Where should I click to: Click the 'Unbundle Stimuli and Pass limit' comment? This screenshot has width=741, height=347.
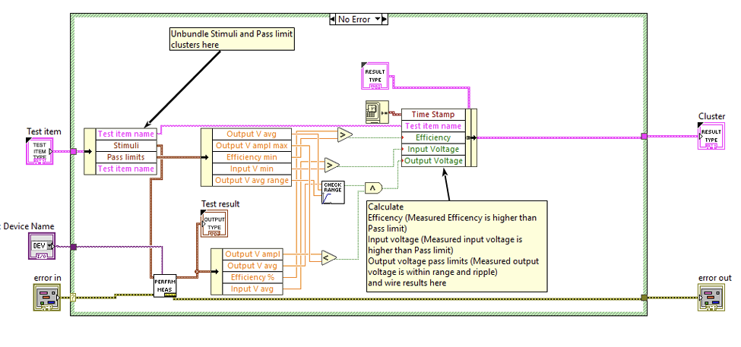[x=232, y=39]
